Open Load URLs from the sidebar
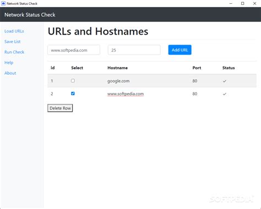Image resolution: width=261 pixels, height=209 pixels. click(x=14, y=31)
